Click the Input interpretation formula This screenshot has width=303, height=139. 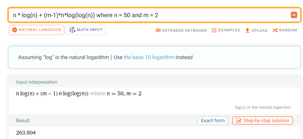click(x=79, y=94)
